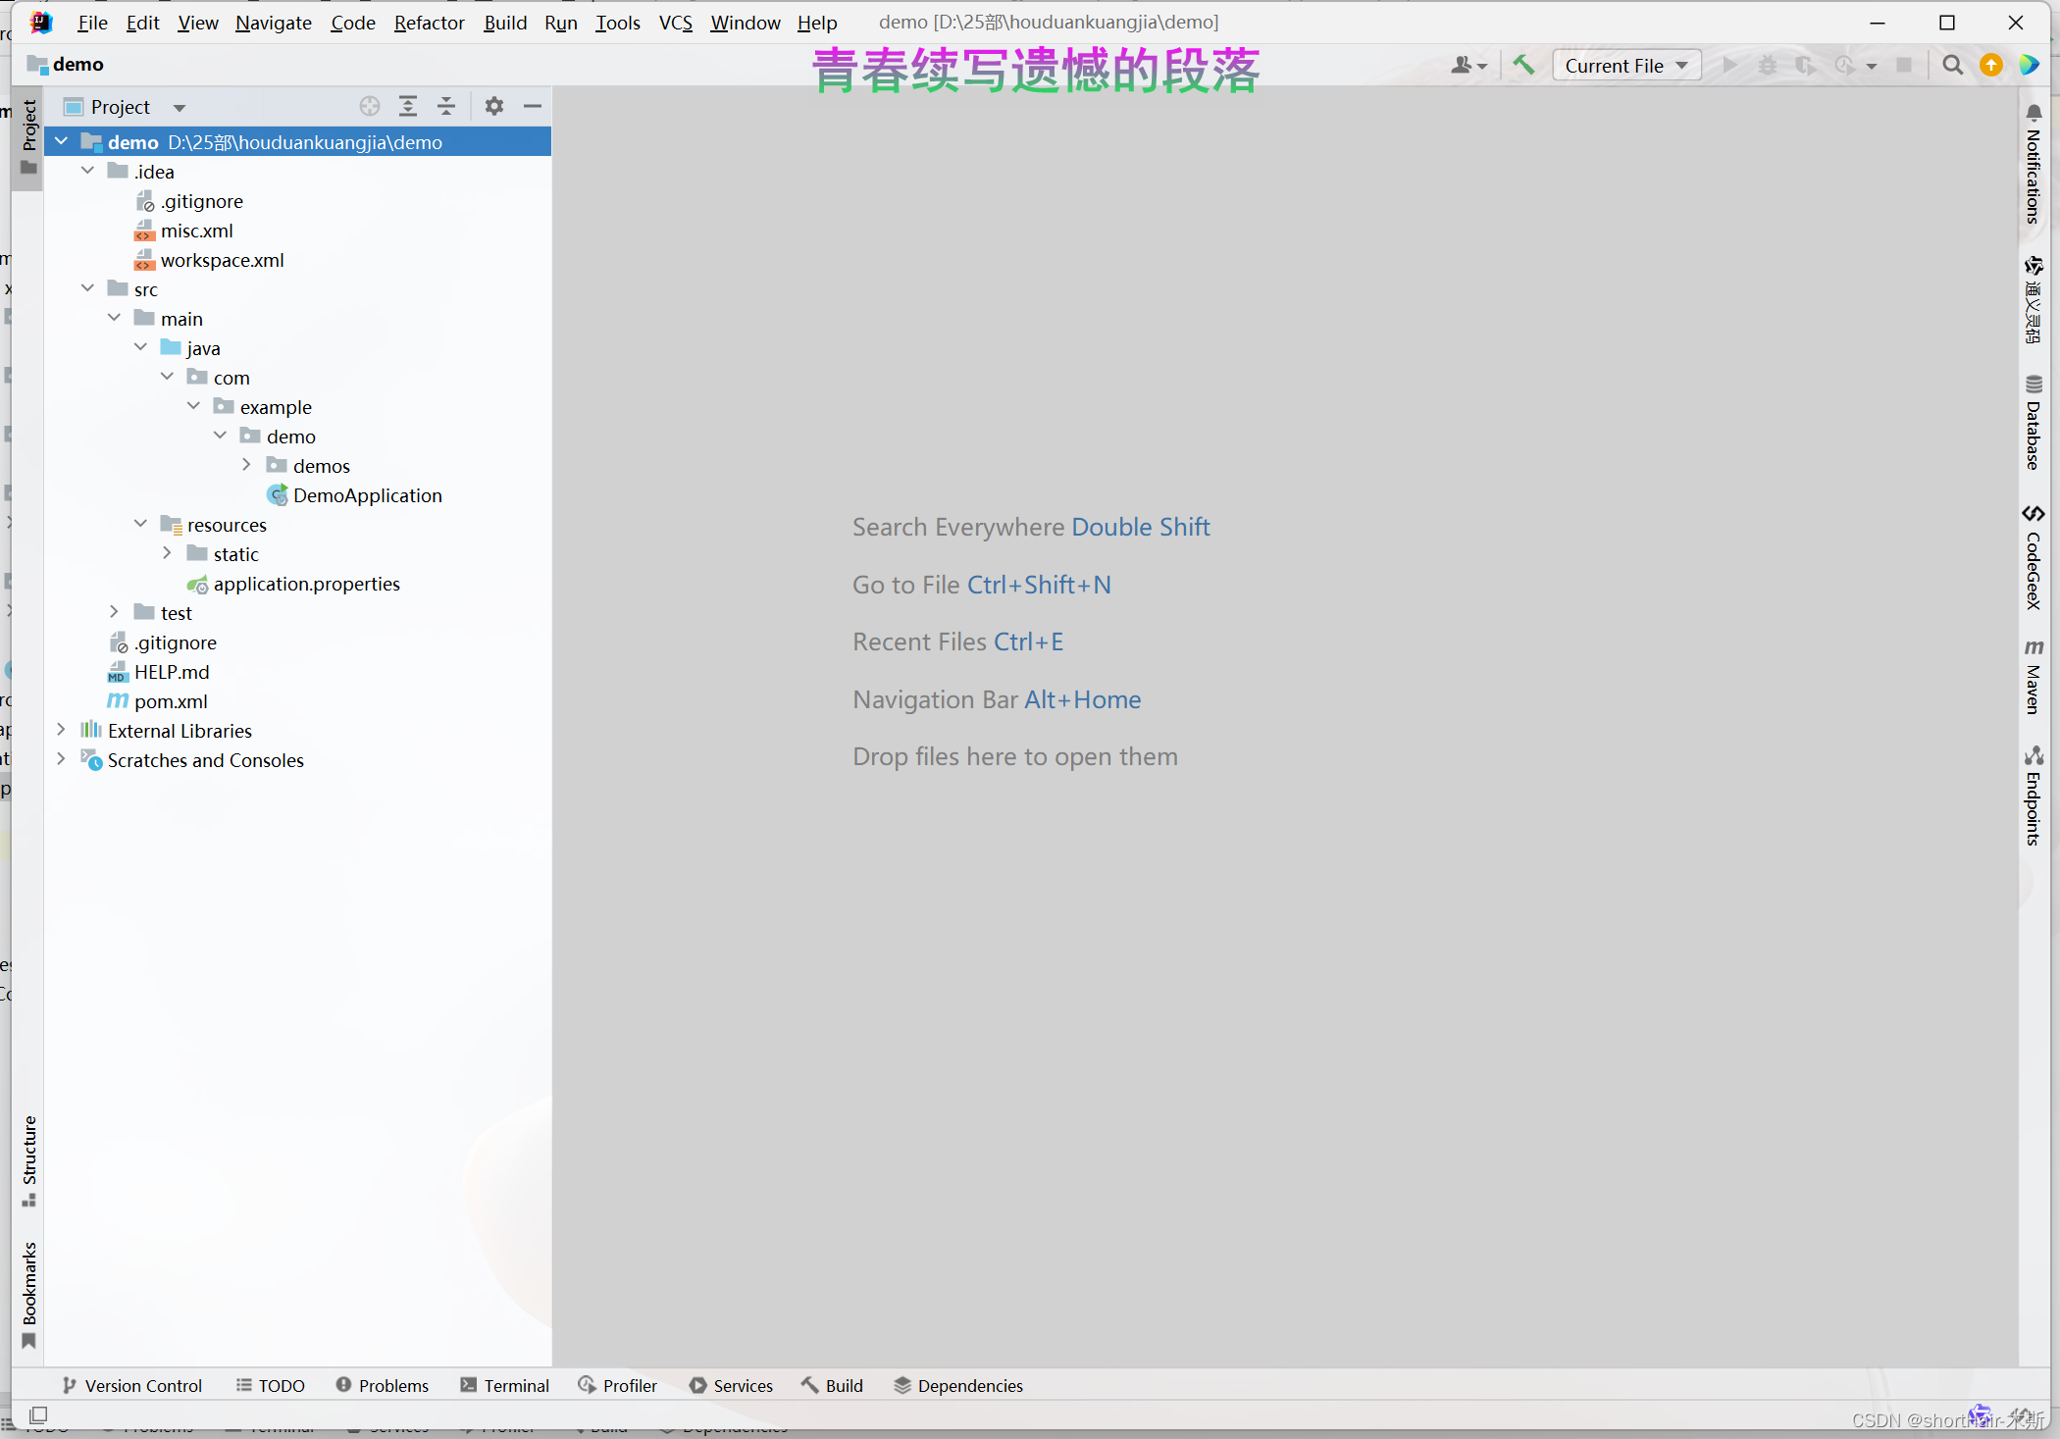Click the Expand All icon in Project panel
The image size is (2060, 1439).
click(408, 106)
